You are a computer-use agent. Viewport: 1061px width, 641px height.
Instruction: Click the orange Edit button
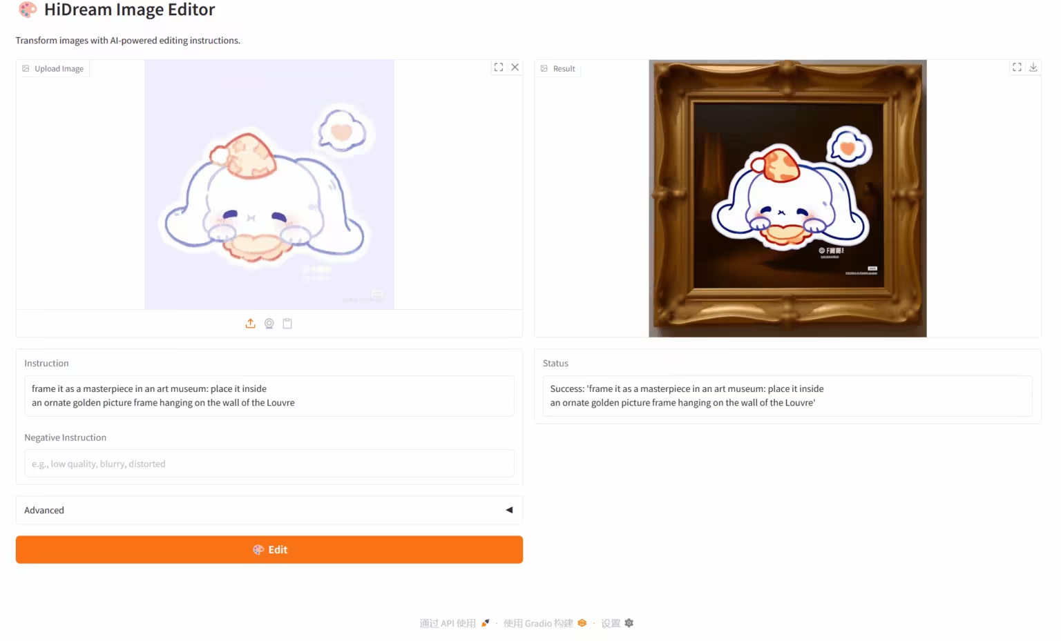269,550
